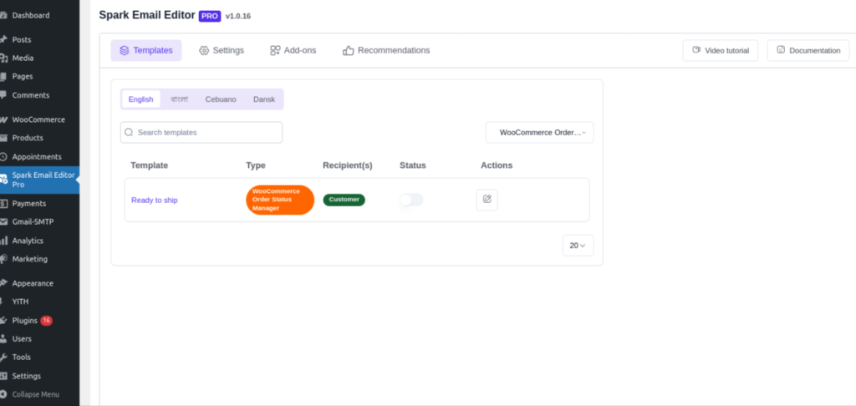The image size is (856, 406).
Task: Click the Recipient(s) column header
Action: [x=347, y=165]
